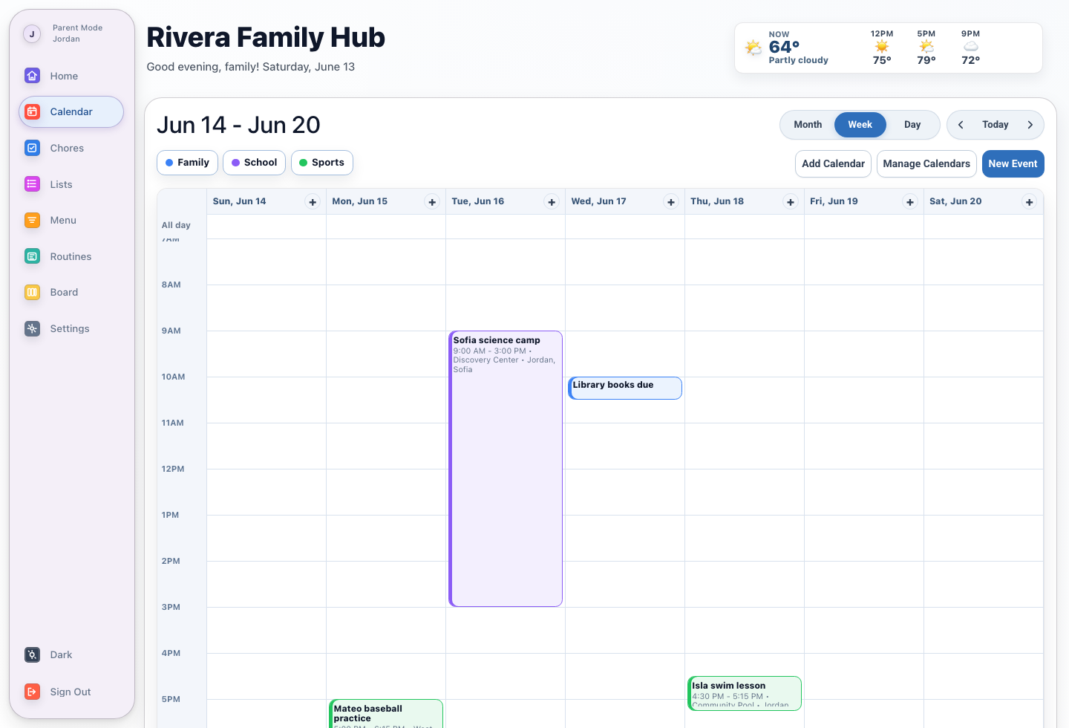1069x728 pixels.
Task: Open the Settings gear icon
Action: point(32,328)
